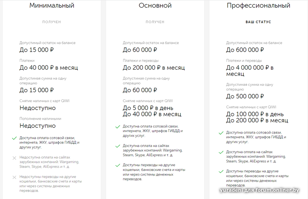This screenshot has width=308, height=199.
Task: Click ВАШ СТАТУС label under Профессиональный
Action: 258,22
